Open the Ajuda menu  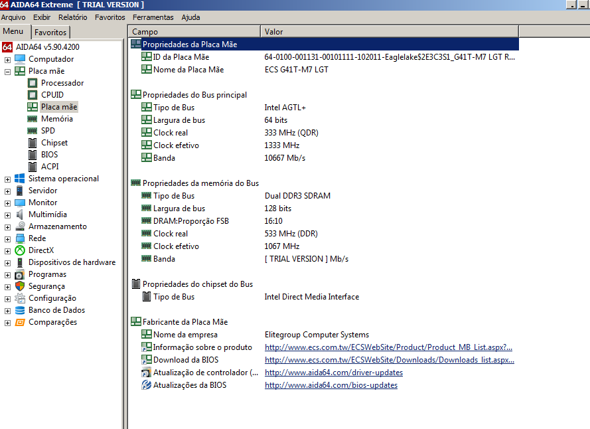(190, 17)
